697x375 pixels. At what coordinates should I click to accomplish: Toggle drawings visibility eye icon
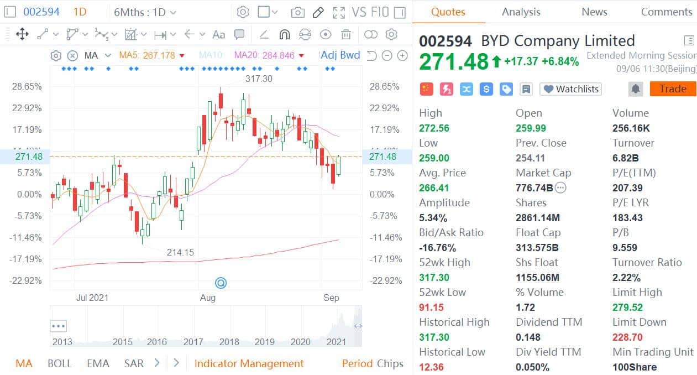tap(326, 34)
